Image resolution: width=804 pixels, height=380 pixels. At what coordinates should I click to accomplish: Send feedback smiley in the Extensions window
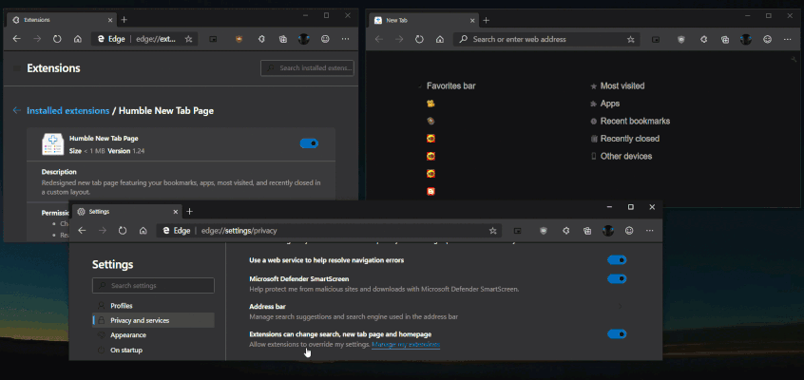click(325, 39)
